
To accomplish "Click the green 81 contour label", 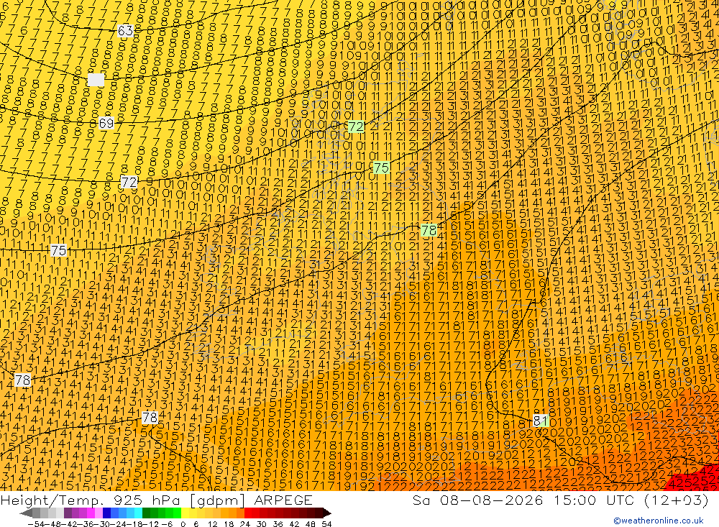I will click(541, 421).
